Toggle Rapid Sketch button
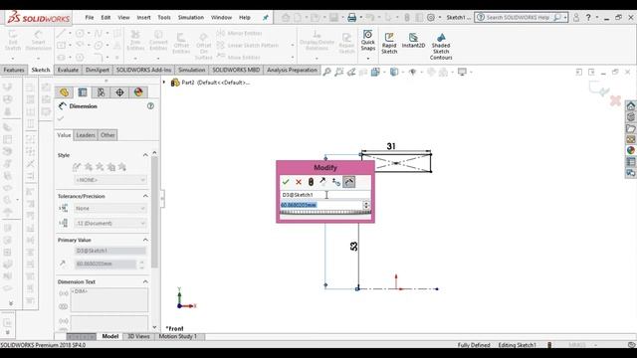Image resolution: width=637 pixels, height=358 pixels. pyautogui.click(x=389, y=43)
